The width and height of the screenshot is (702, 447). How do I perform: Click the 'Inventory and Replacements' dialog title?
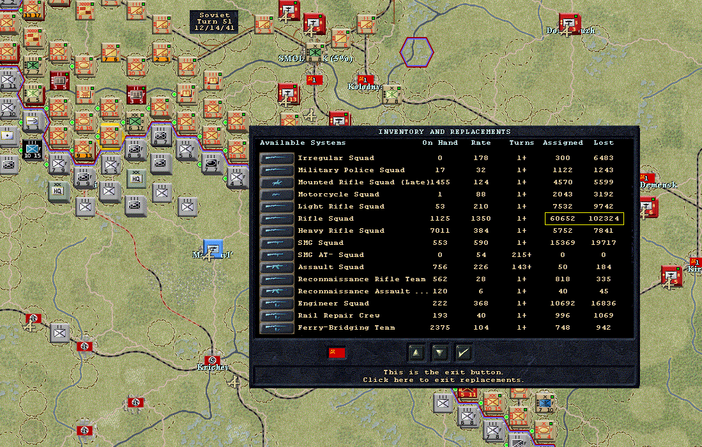[444, 132]
